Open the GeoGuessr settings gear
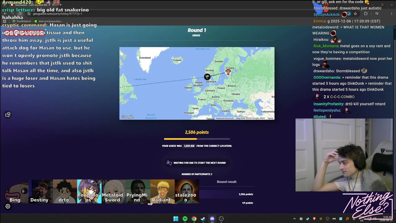Screen dimensions: 396x223 pyautogui.click(x=8, y=206)
